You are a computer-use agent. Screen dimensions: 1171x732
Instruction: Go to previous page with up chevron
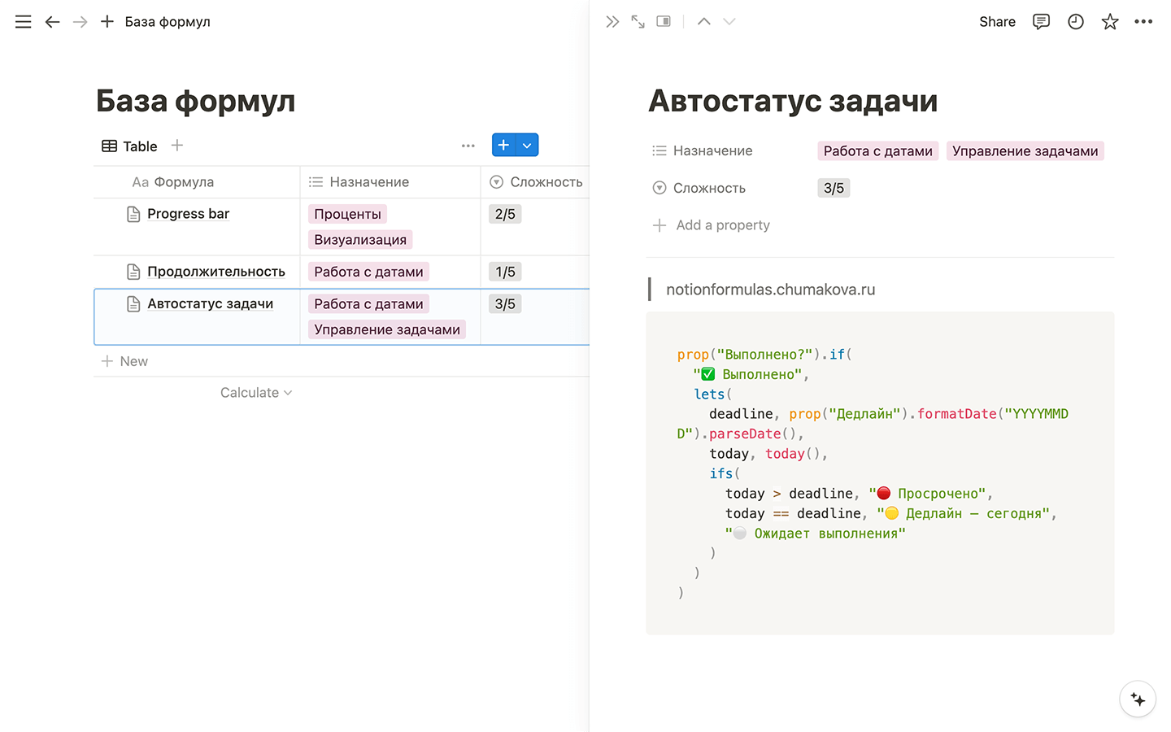(704, 22)
